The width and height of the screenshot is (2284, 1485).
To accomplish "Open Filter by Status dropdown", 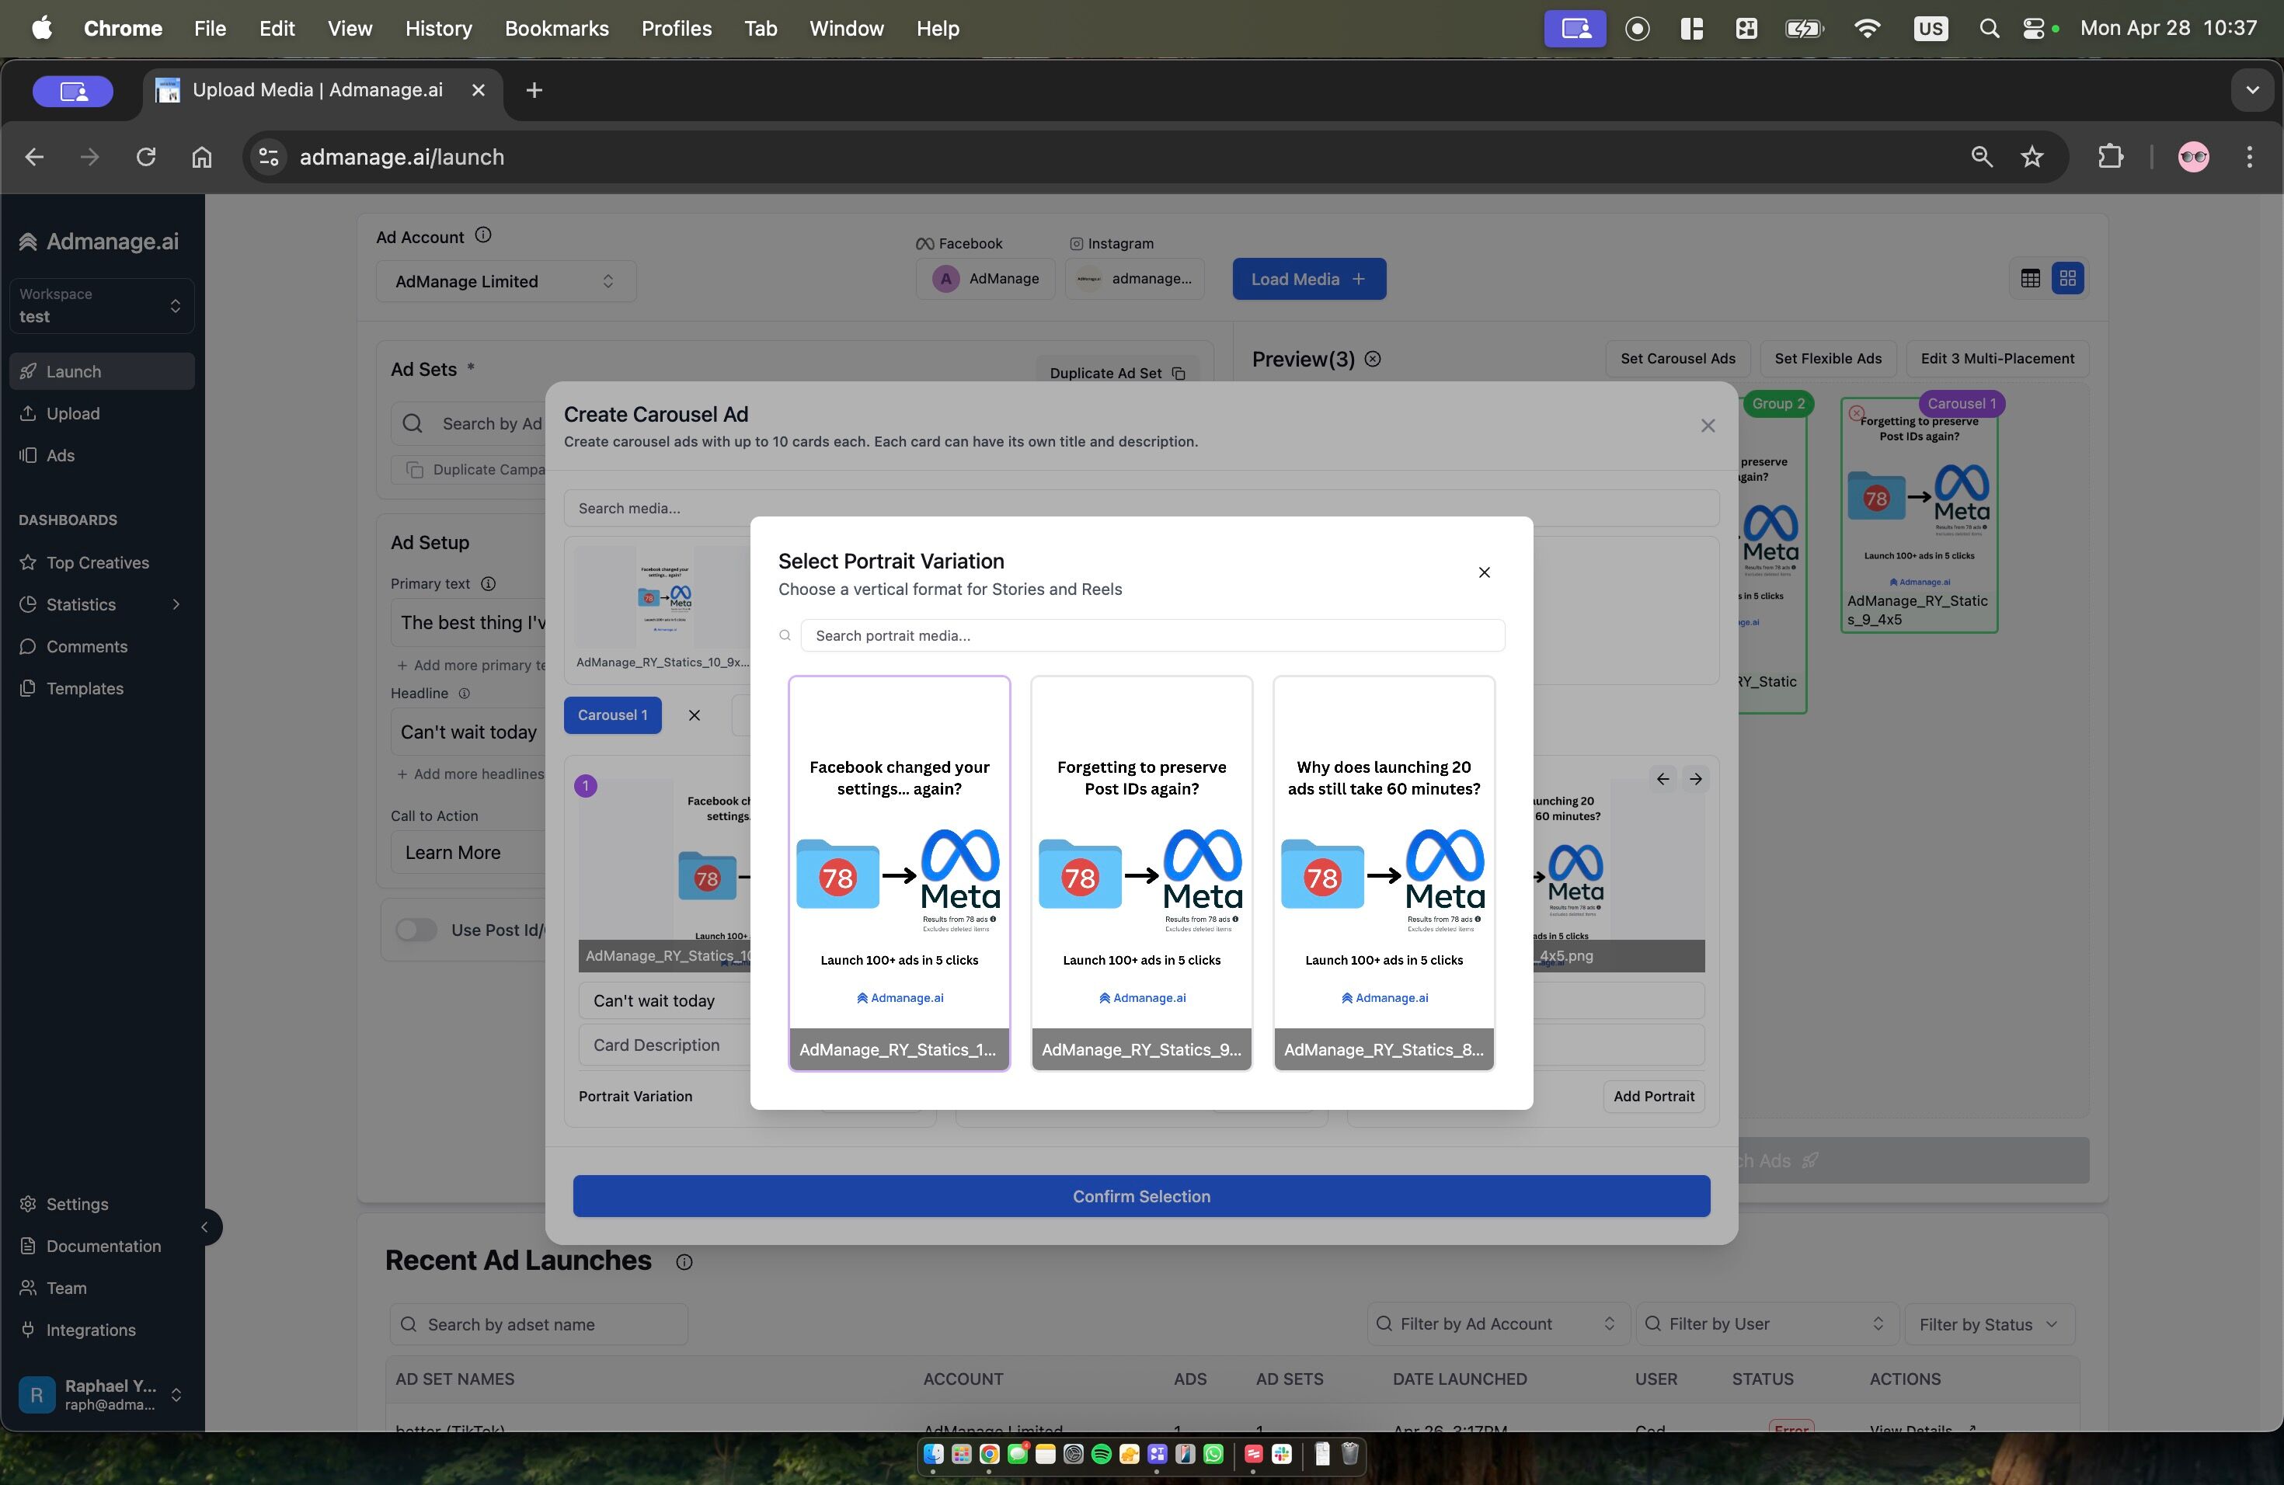I will [1989, 1323].
